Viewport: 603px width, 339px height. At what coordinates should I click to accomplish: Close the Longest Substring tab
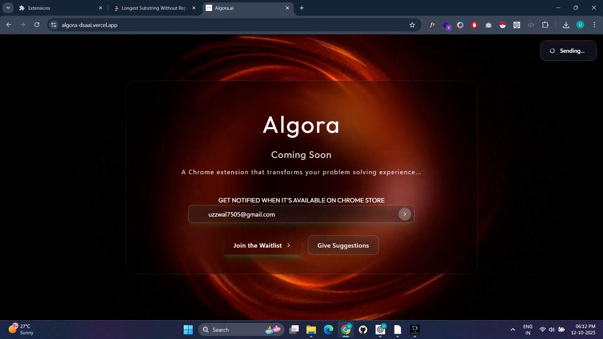pos(194,8)
